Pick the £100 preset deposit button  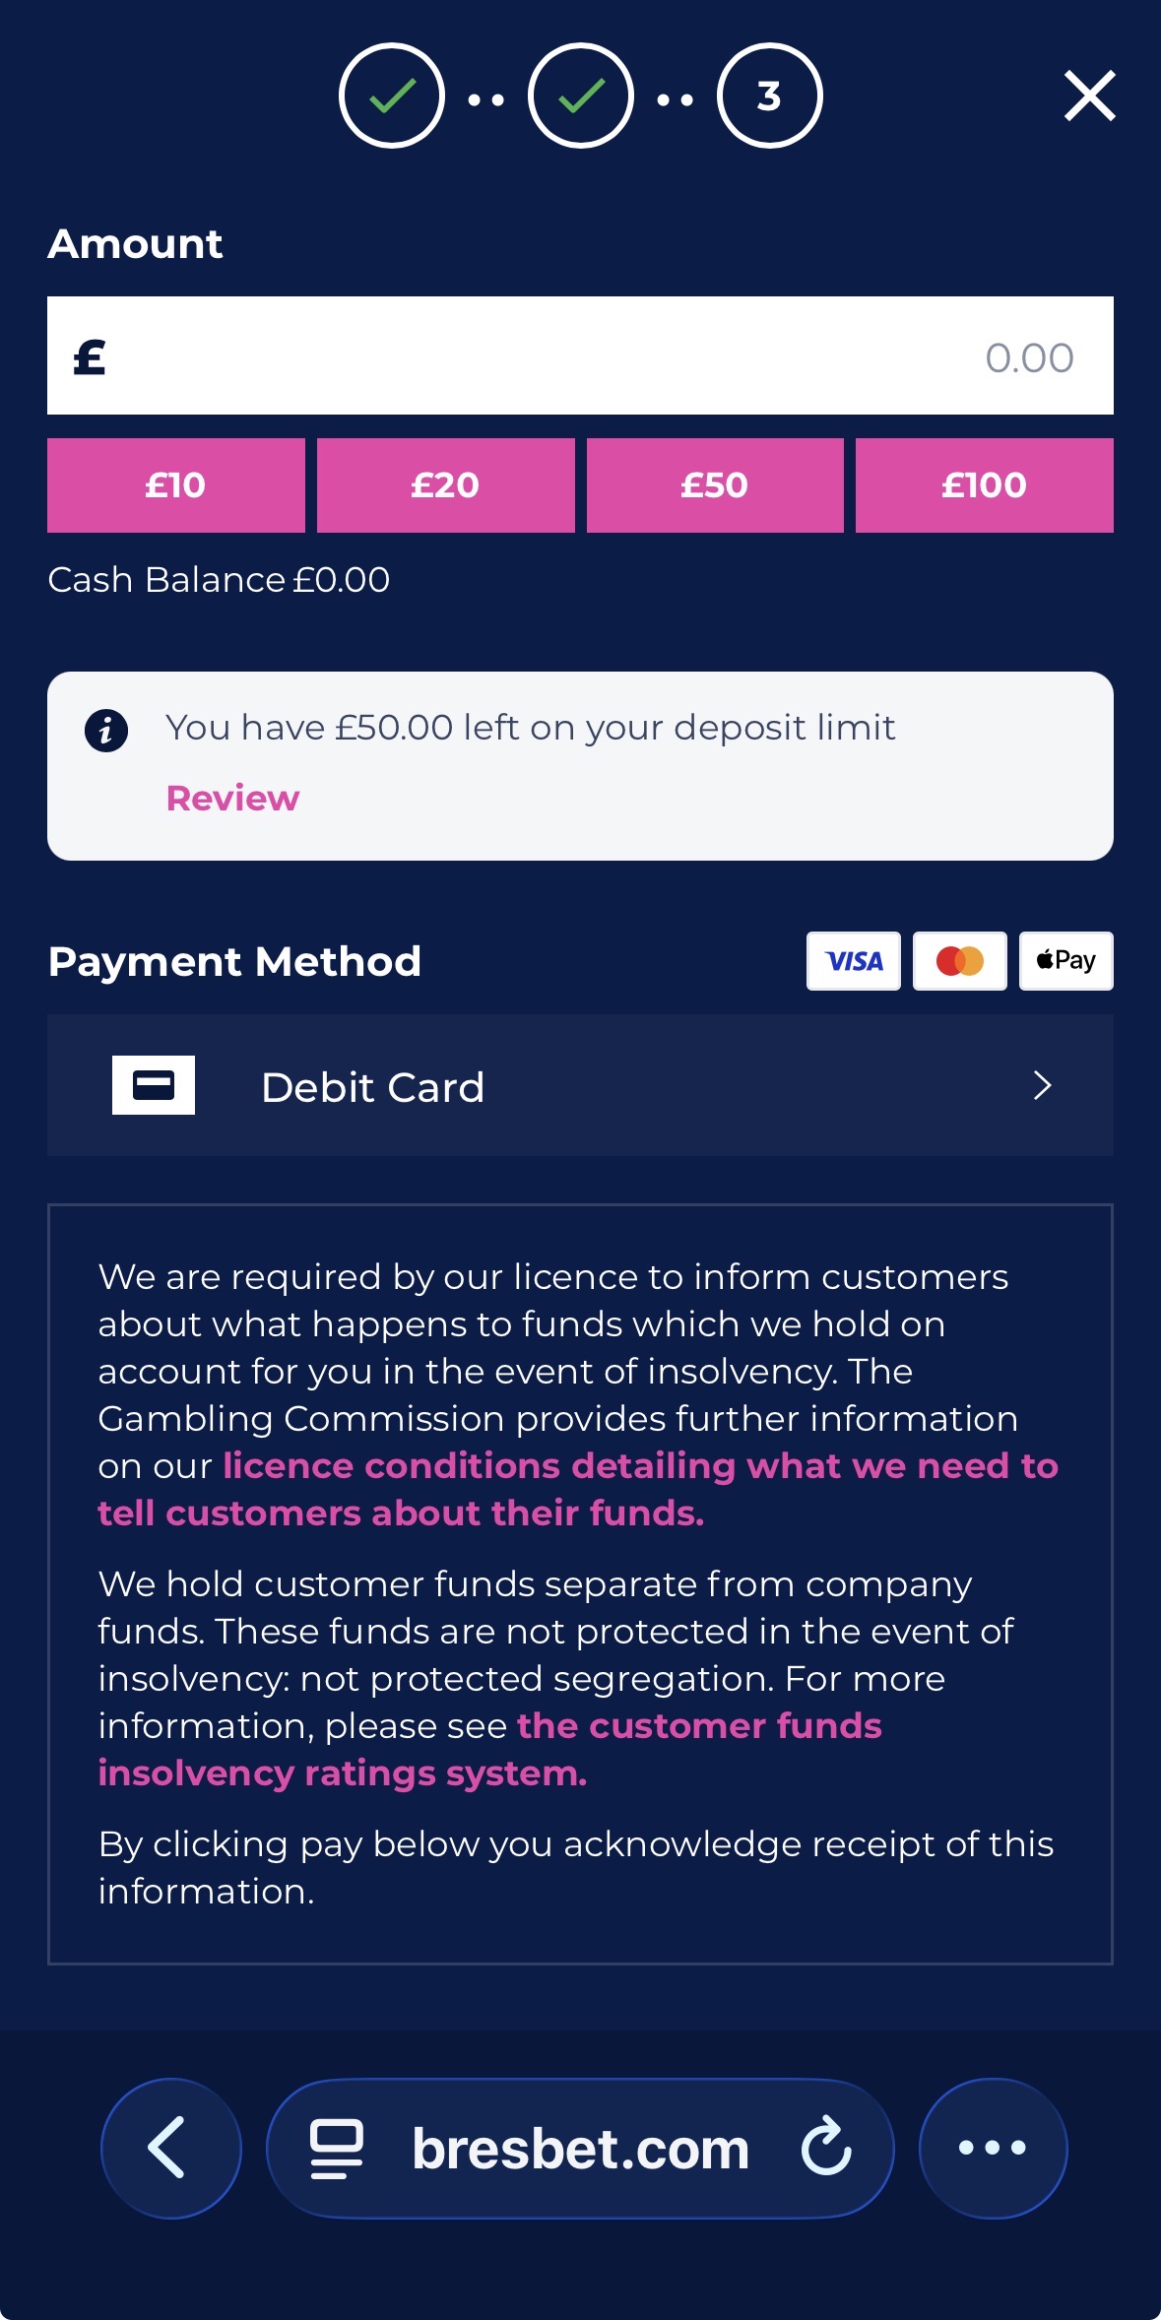[x=985, y=485]
